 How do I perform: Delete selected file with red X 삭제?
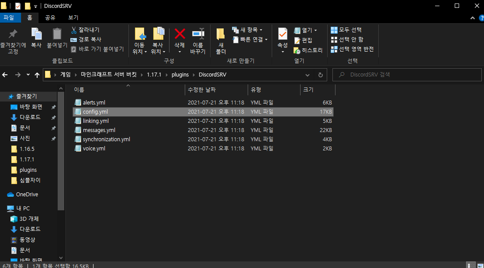click(x=180, y=41)
